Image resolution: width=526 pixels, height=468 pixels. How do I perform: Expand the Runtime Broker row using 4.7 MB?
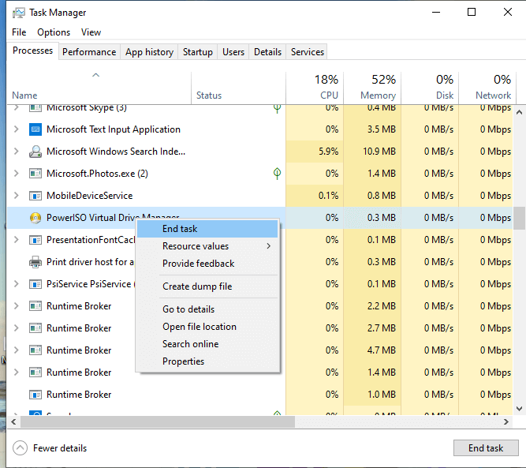[16, 350]
